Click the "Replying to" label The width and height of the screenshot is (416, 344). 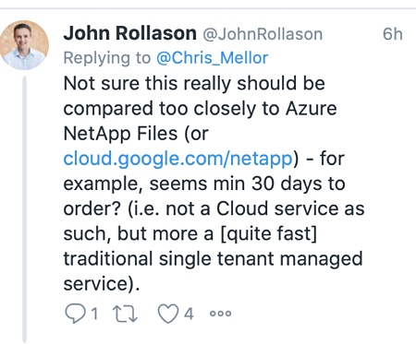point(107,58)
